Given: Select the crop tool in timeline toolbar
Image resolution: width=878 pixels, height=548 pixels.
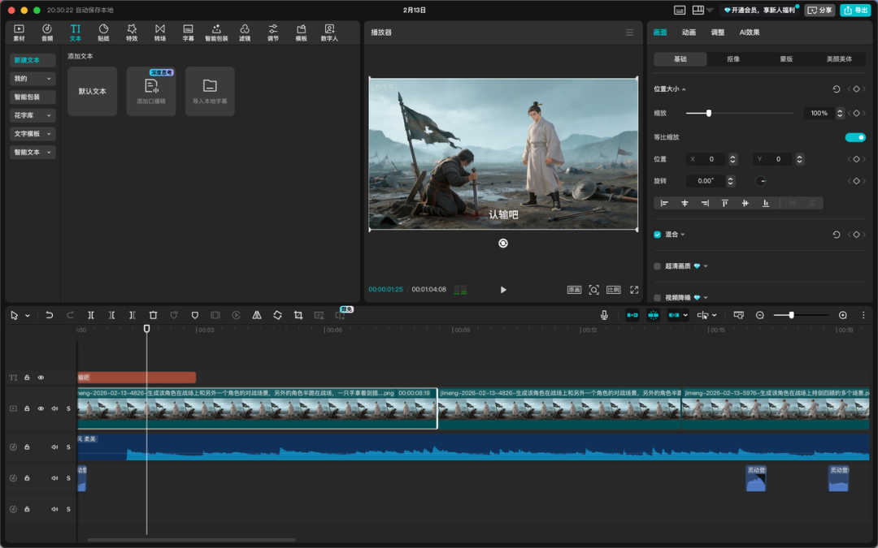Looking at the screenshot, I should (x=298, y=315).
